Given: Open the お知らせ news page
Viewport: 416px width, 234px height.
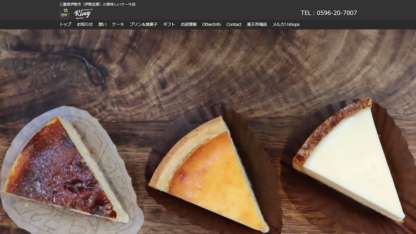Looking at the screenshot, I should click(x=85, y=24).
